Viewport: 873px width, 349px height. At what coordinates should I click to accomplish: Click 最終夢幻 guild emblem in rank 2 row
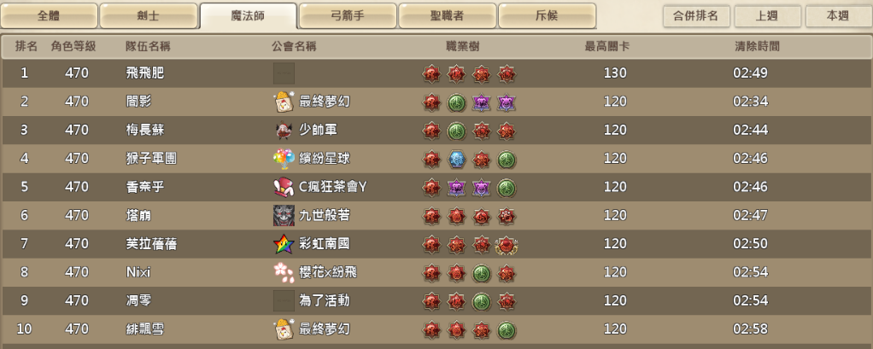pos(284,102)
